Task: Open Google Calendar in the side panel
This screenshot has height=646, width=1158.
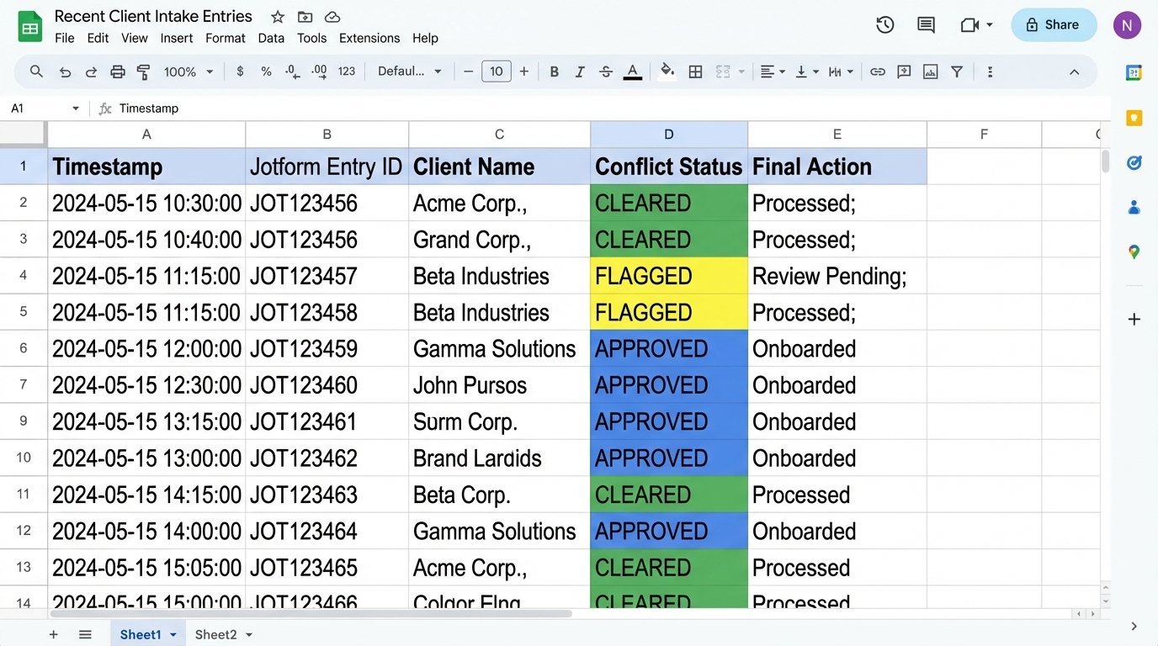Action: [x=1134, y=72]
